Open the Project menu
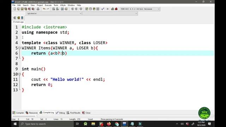This screenshot has width=226, height=127. click(40, 5)
